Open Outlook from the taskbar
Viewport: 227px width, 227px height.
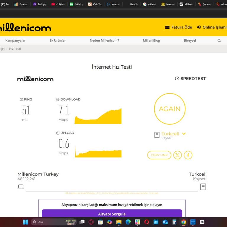click(x=165, y=222)
